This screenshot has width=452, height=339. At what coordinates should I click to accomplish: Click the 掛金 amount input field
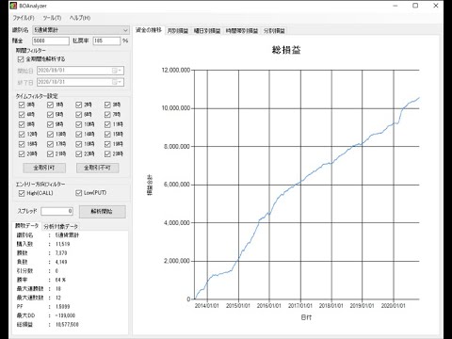[51, 40]
